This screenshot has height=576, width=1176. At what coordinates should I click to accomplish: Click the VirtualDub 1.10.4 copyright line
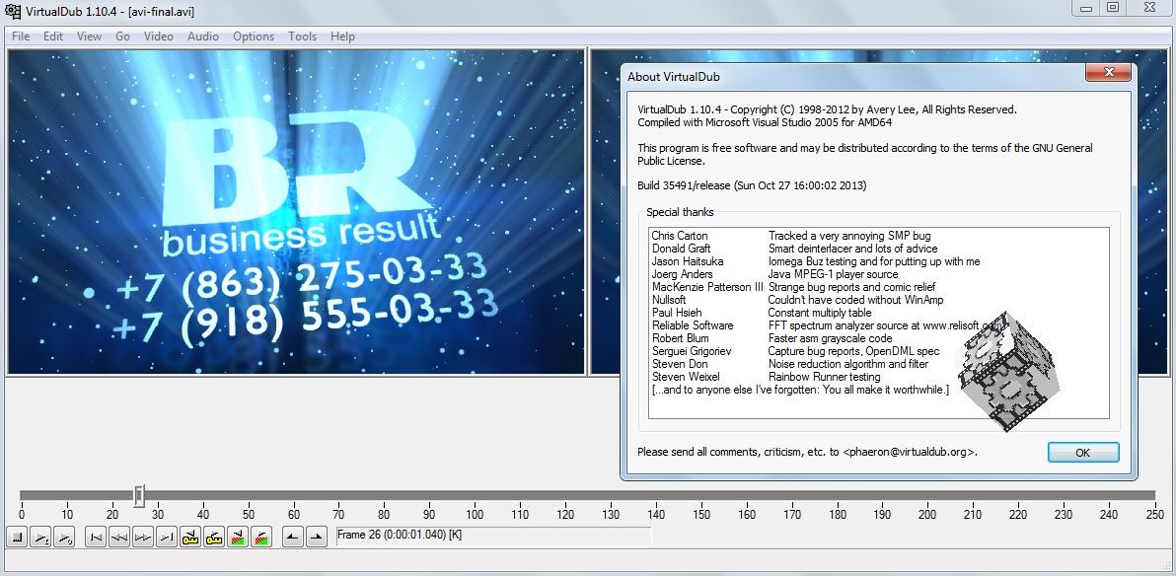click(x=828, y=109)
